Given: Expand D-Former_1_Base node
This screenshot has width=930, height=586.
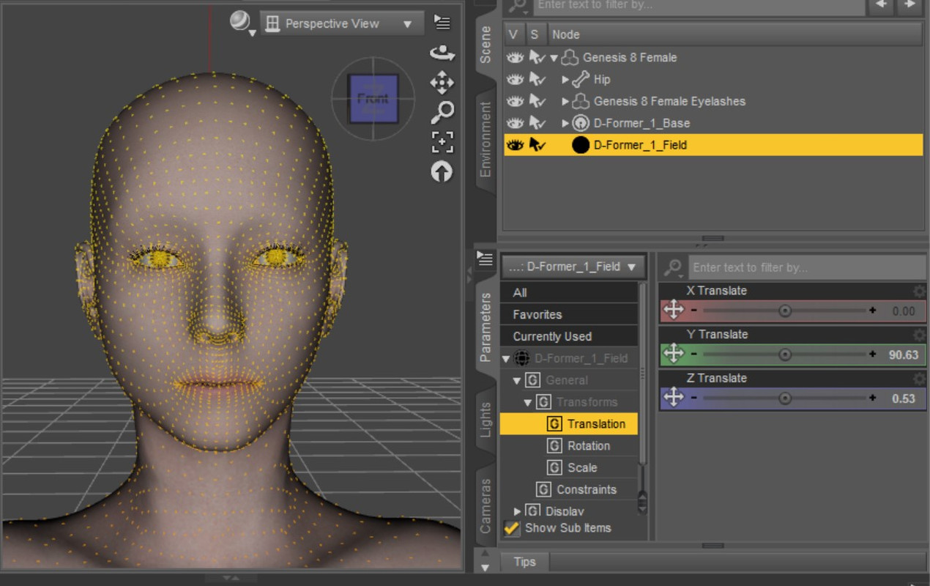Looking at the screenshot, I should 565,123.
